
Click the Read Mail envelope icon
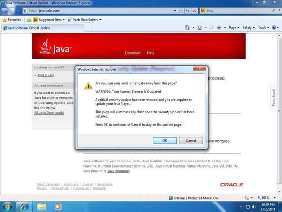point(211,28)
